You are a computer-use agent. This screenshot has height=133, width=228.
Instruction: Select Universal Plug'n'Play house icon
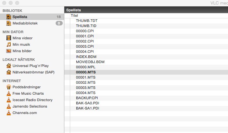pos(9,66)
